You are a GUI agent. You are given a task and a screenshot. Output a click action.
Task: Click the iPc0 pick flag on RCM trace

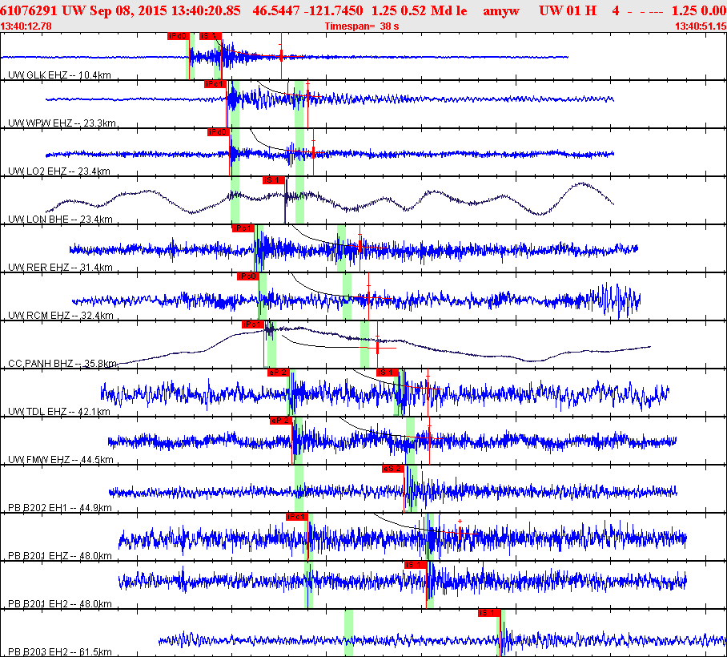pyautogui.click(x=247, y=276)
